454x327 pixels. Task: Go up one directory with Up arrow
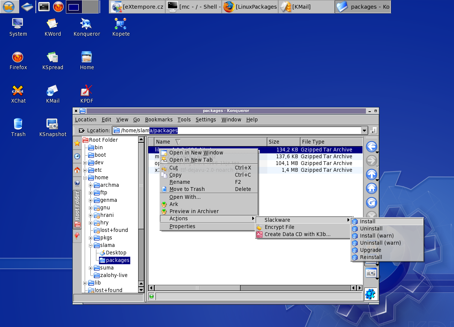pos(371,175)
